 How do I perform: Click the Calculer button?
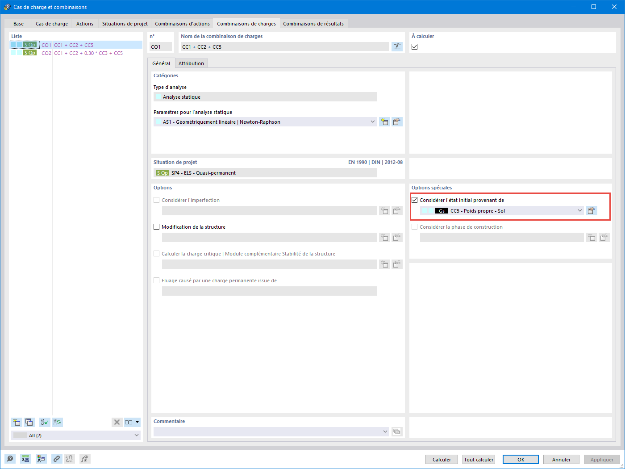pos(442,459)
